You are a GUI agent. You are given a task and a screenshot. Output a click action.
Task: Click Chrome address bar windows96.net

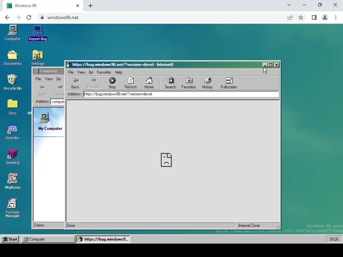pos(162,17)
